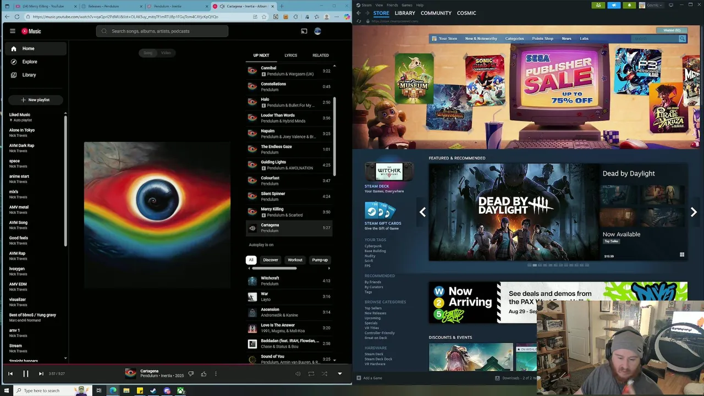704x396 pixels.
Task: Toggle repeat mode in player bar
Action: point(311,373)
